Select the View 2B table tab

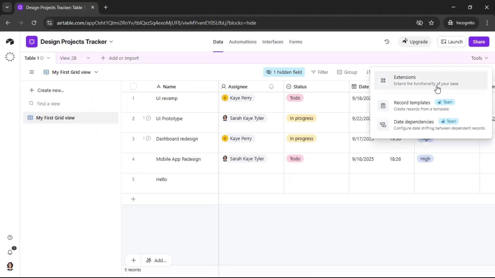(68, 58)
